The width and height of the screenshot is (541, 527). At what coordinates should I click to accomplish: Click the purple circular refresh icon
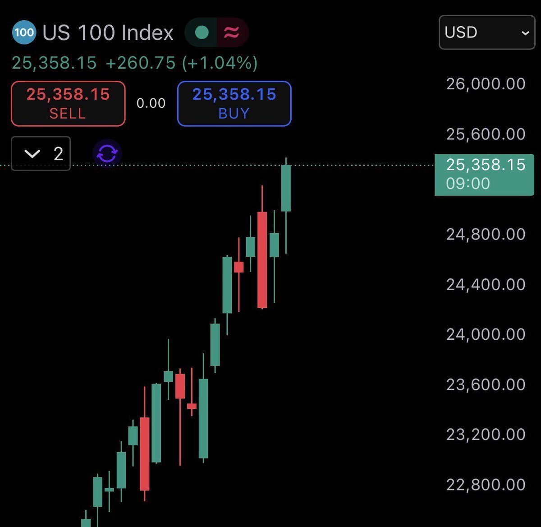pyautogui.click(x=107, y=154)
